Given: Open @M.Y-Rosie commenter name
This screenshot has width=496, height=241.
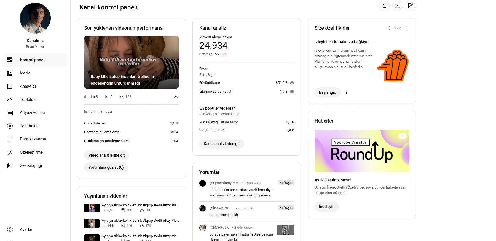Looking at the screenshot, I should pos(219,228).
